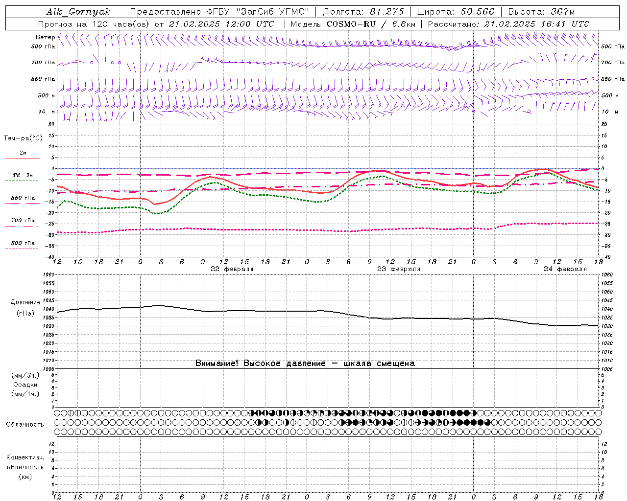Click the Ветер wind panel label
This screenshot has width=627, height=501.
point(45,37)
